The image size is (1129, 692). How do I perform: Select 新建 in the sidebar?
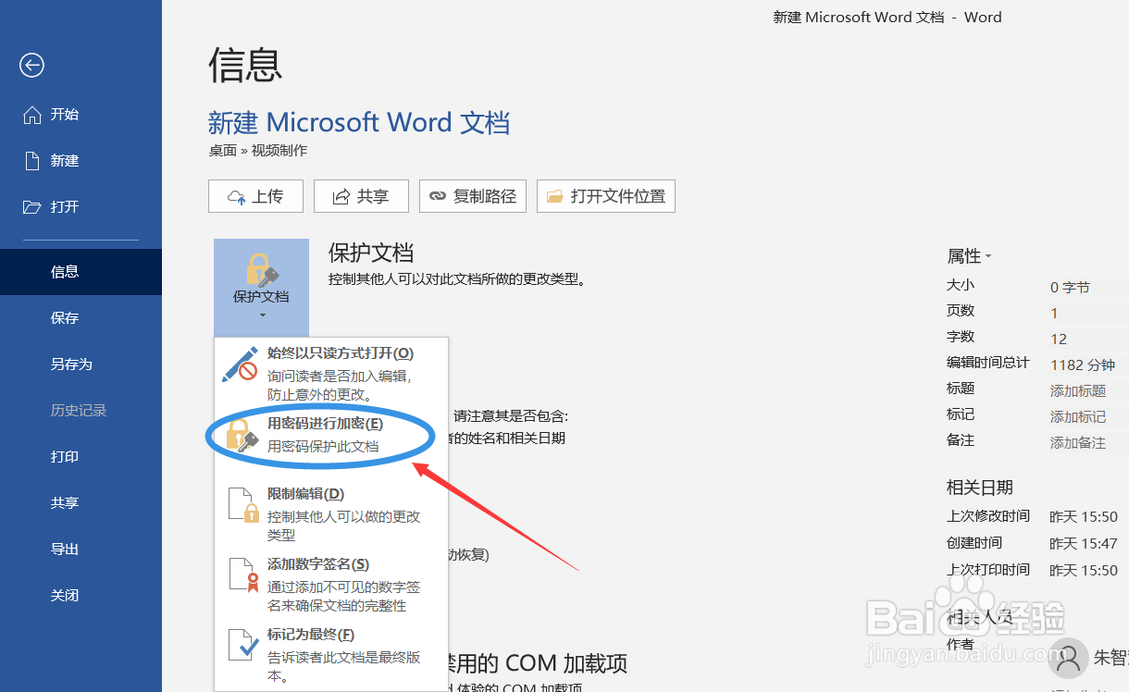pos(81,161)
